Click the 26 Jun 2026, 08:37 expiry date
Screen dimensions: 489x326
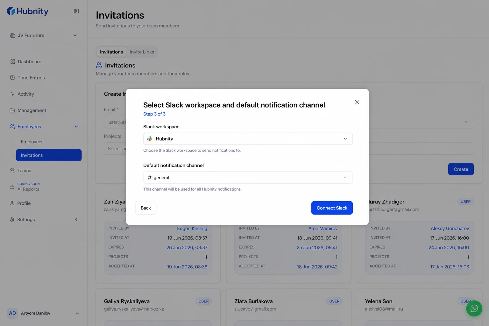tap(187, 247)
